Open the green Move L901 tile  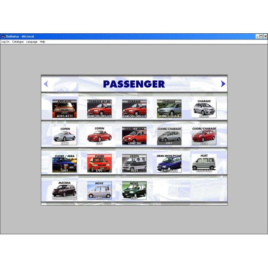pos(134,190)
